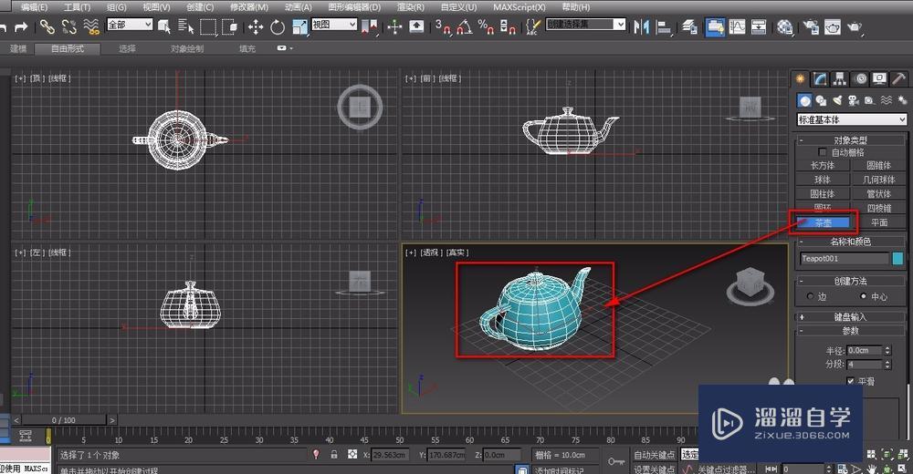Viewport: 913px width, 474px height.
Task: Open Select by Name list icon
Action: click(185, 26)
